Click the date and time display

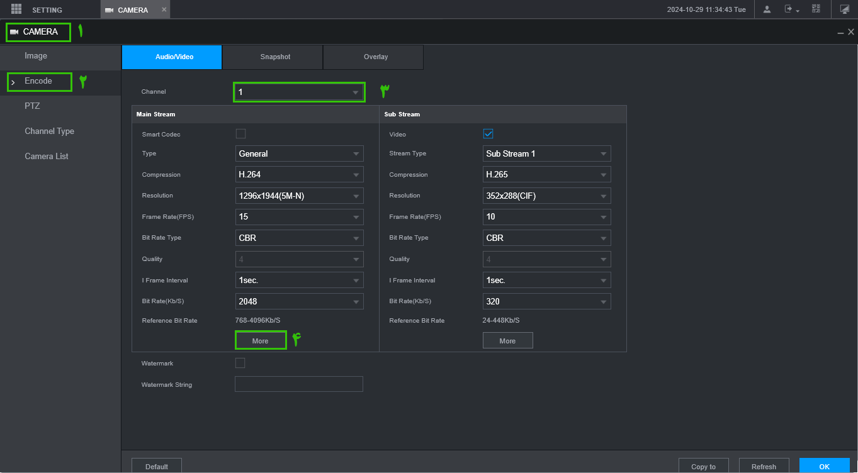[x=706, y=10]
